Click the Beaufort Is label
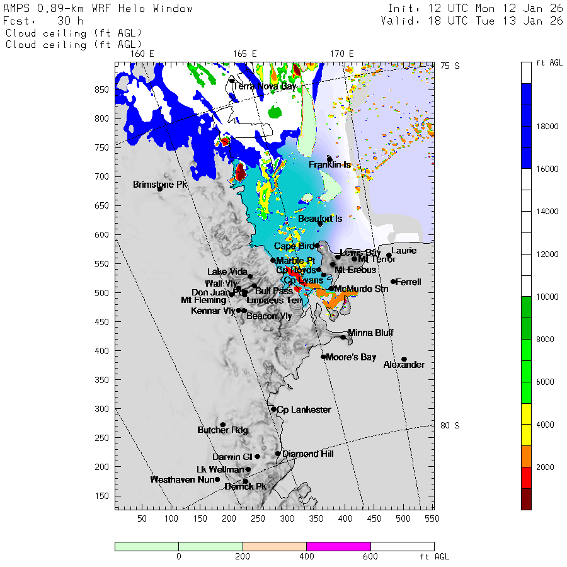 pos(320,219)
